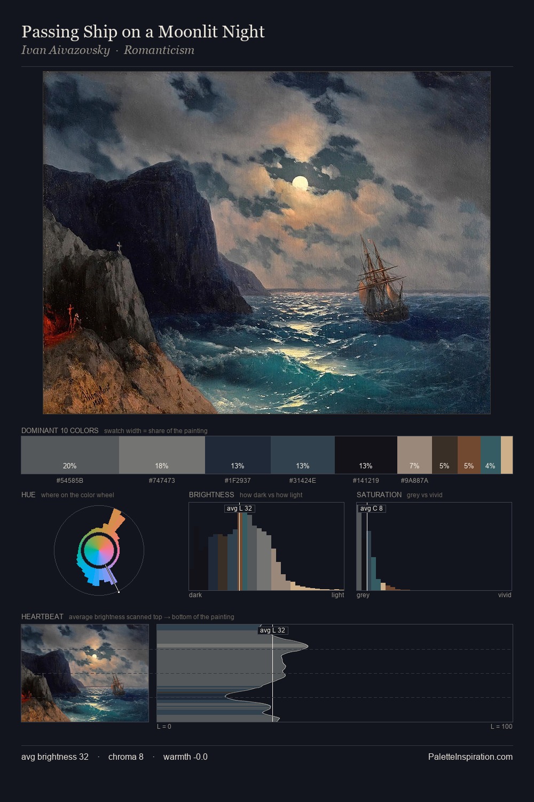Click the artist name 'Ivan Aivazovsky'

pos(65,50)
